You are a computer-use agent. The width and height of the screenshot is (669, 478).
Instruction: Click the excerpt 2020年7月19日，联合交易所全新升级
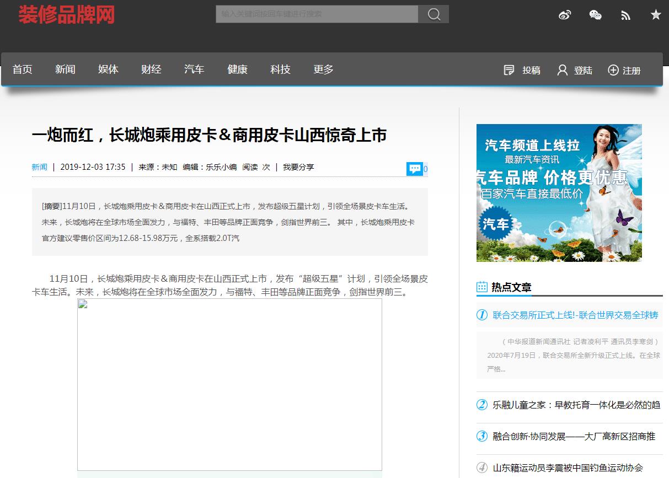click(574, 356)
